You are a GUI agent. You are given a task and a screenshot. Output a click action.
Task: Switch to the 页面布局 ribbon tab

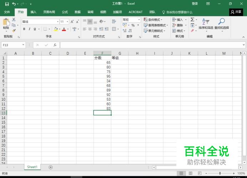[49, 12]
